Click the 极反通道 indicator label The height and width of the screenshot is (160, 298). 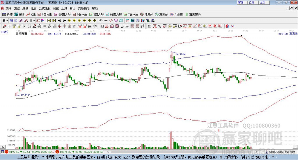pyautogui.click(x=21, y=34)
